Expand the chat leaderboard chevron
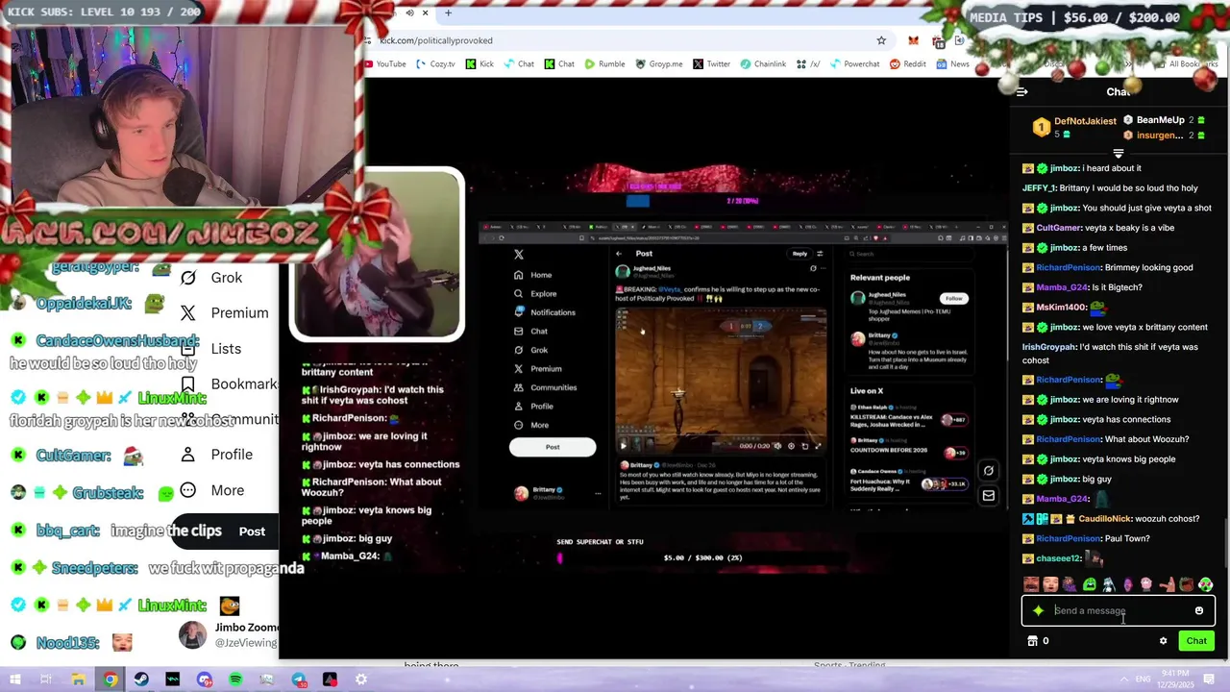The height and width of the screenshot is (692, 1230). [x=1118, y=154]
